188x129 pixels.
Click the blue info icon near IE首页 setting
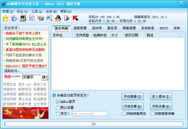pyautogui.click(x=54, y=95)
